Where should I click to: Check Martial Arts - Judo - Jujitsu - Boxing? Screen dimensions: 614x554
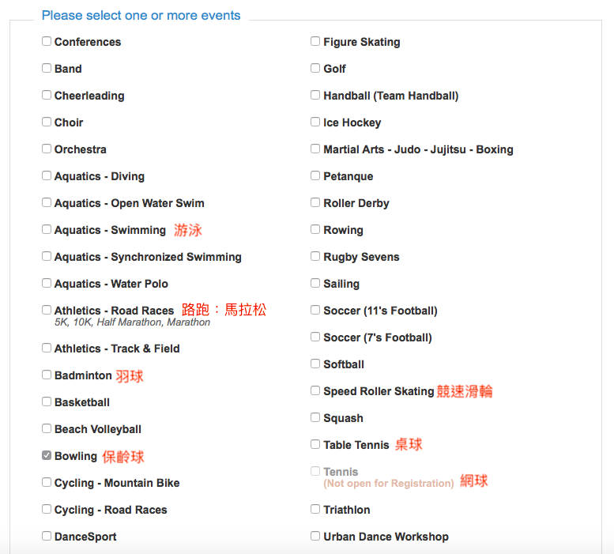[315, 149]
